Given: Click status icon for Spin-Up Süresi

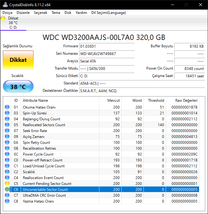Looking at the screenshot, I should 7,113.
